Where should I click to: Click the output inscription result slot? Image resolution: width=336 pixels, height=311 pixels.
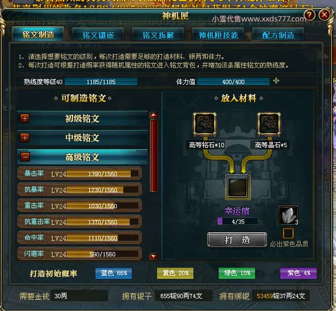(x=237, y=187)
